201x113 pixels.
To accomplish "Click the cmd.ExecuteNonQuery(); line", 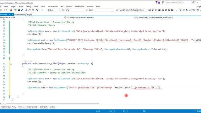I will [41, 43].
